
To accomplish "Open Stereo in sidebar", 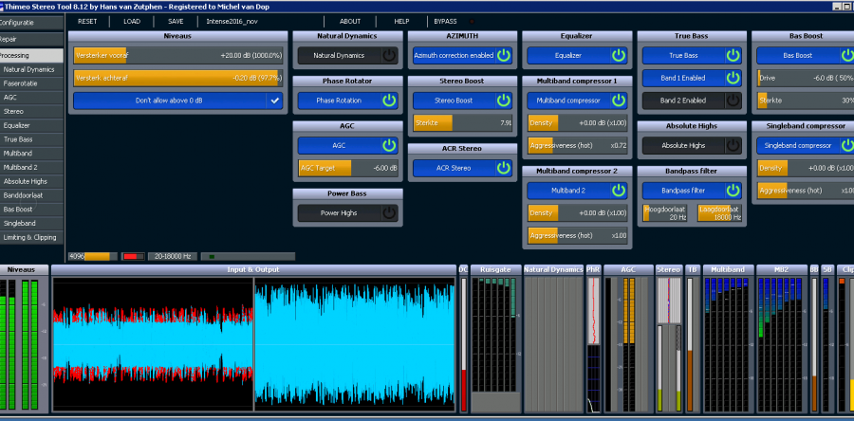I will pyautogui.click(x=31, y=112).
